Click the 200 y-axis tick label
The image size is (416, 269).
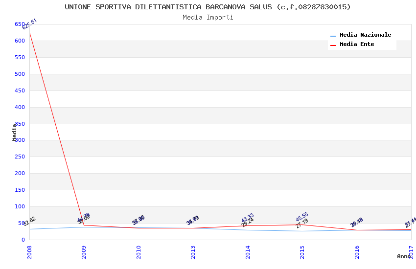[20, 173]
